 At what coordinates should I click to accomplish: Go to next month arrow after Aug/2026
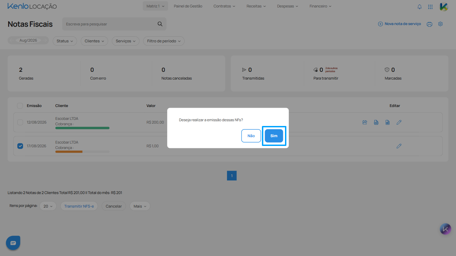click(x=44, y=40)
